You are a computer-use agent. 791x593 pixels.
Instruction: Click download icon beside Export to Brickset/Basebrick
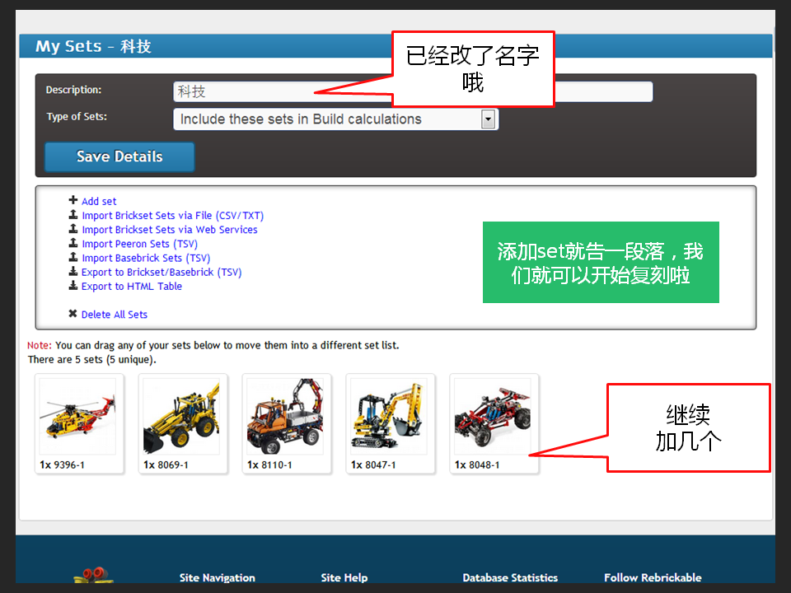(x=73, y=271)
